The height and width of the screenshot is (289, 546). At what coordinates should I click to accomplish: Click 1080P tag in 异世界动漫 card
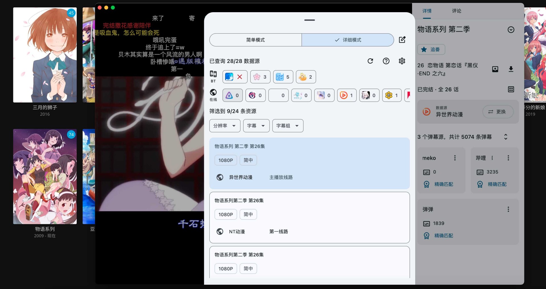226,160
